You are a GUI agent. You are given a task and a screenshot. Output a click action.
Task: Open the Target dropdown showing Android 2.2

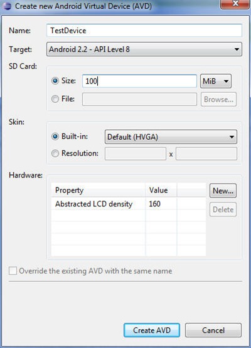coord(144,50)
